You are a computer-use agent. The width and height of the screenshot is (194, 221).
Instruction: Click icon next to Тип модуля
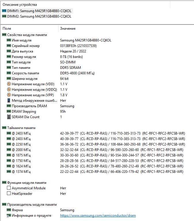coord(9,62)
